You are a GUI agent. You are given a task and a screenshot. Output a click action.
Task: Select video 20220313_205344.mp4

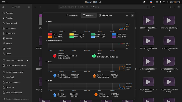point(169,23)
